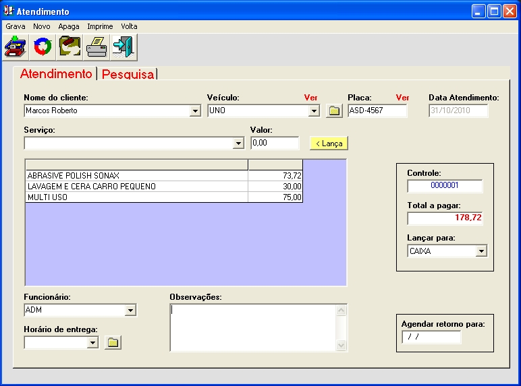Viewport: 521px width, 386px height.
Task: Expand the Veículo dropdown showing UNO
Action: coord(314,111)
